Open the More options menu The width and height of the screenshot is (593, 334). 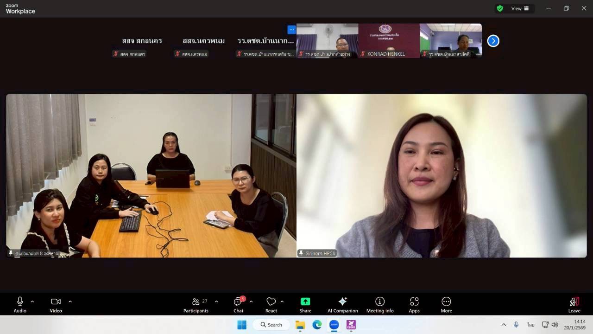click(446, 305)
